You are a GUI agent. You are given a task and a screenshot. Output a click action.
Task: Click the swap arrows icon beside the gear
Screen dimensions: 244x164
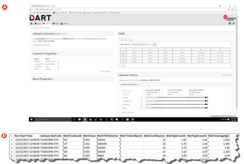[x=234, y=23]
